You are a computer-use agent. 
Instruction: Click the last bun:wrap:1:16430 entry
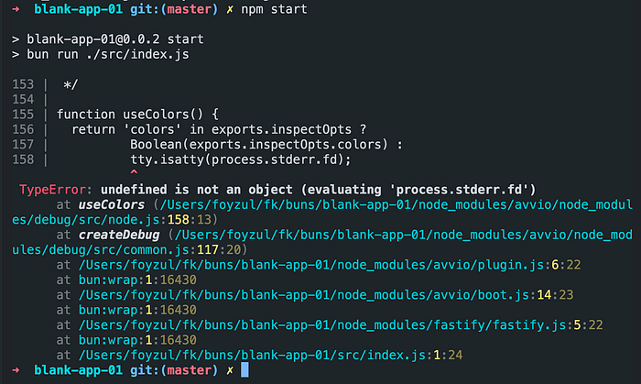[x=137, y=340]
